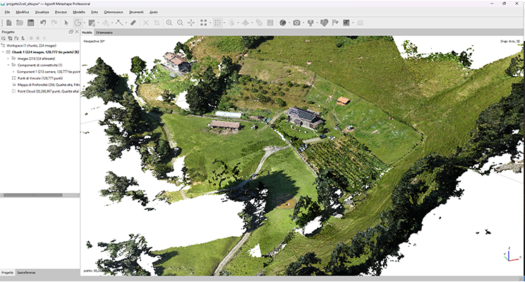Float the Progetto panel with undock icon
Viewport: 525px width, 282px height.
point(71,32)
